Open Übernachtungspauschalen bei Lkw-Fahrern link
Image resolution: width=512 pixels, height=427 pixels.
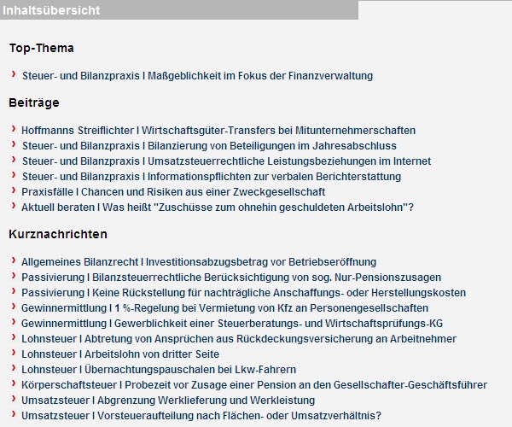click(x=159, y=370)
